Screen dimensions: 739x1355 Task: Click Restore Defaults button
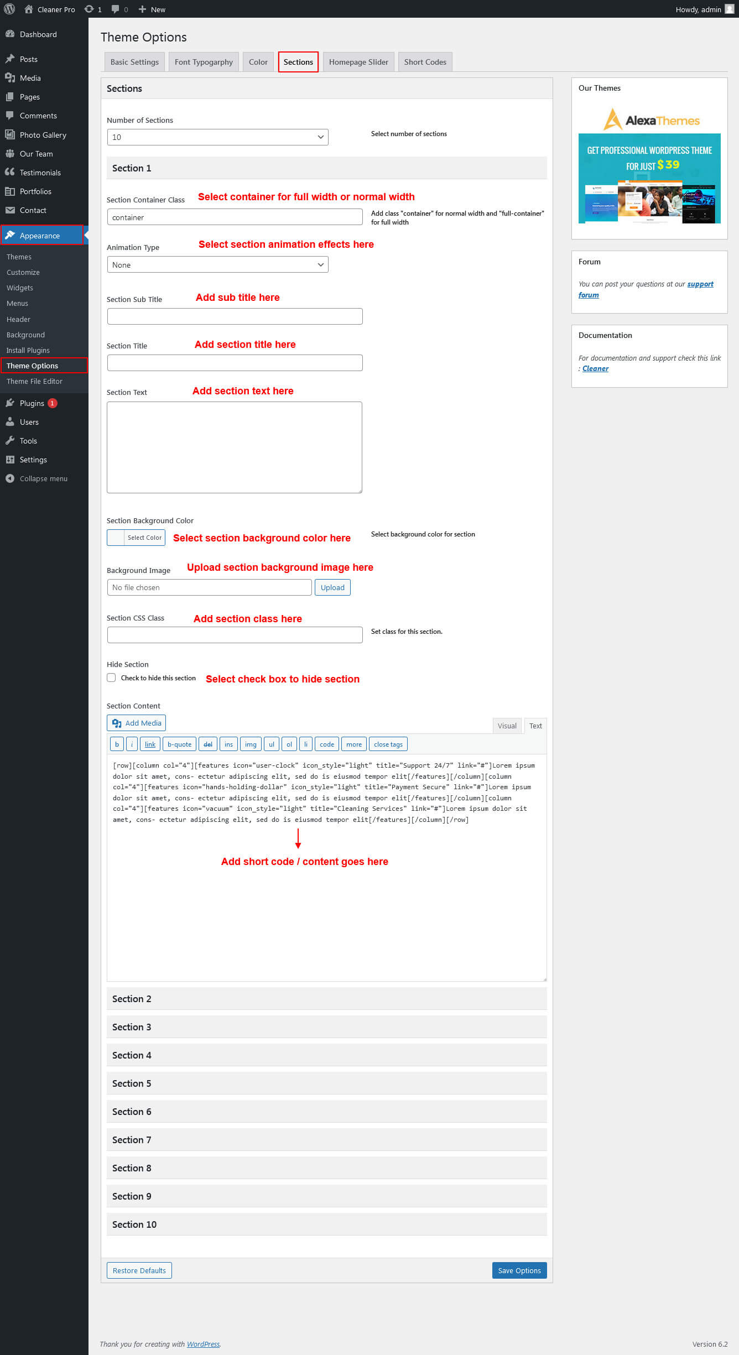pos(139,1270)
